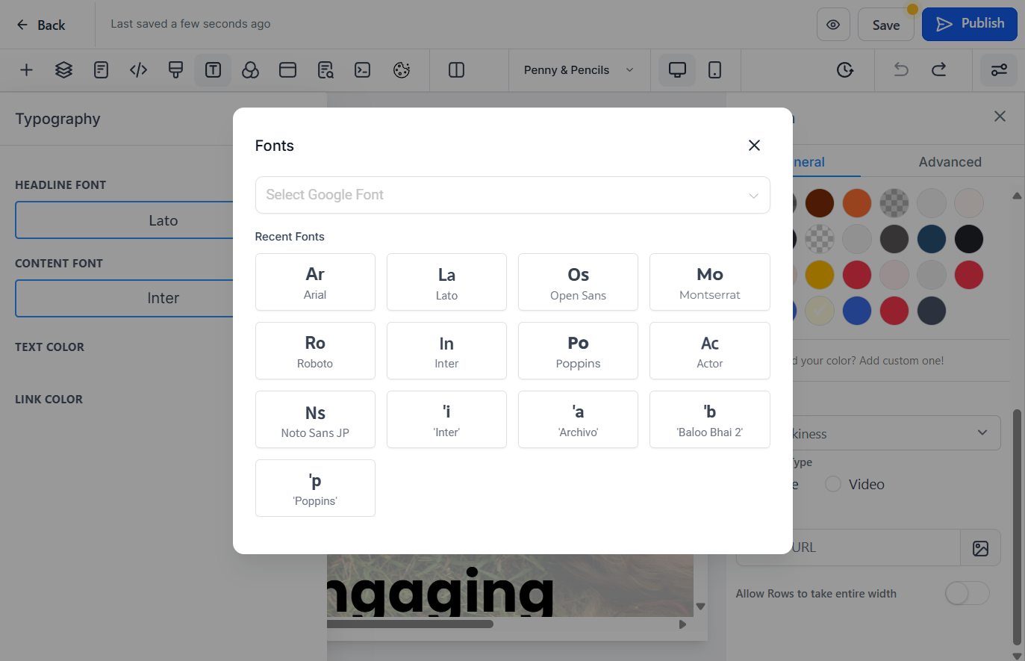The height and width of the screenshot is (661, 1025).
Task: Close the Fonts dialog
Action: (754, 146)
